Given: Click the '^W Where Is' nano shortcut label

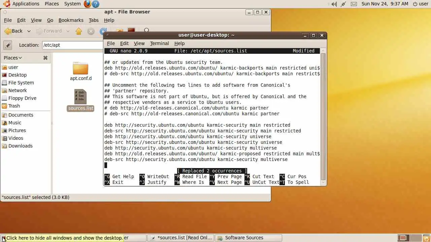Looking at the screenshot, I should (189, 182).
